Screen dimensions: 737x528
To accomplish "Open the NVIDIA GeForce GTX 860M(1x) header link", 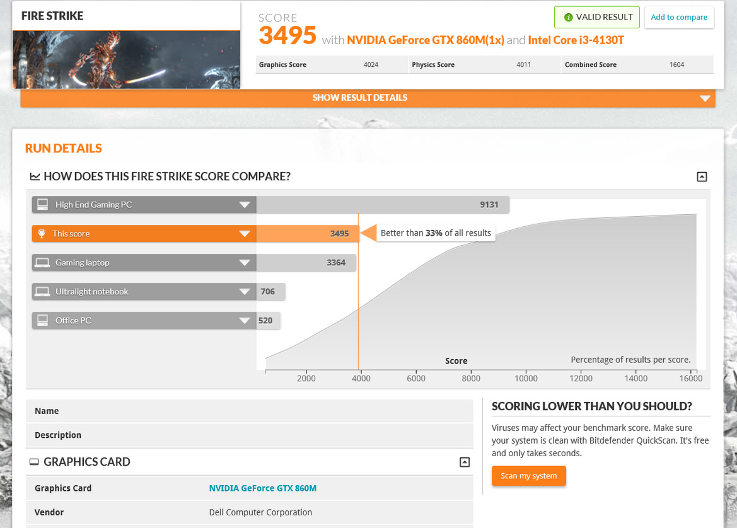I will coord(426,40).
